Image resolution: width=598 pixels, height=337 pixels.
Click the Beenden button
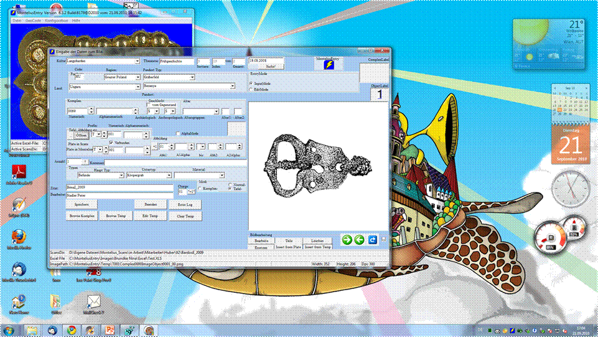(150, 204)
